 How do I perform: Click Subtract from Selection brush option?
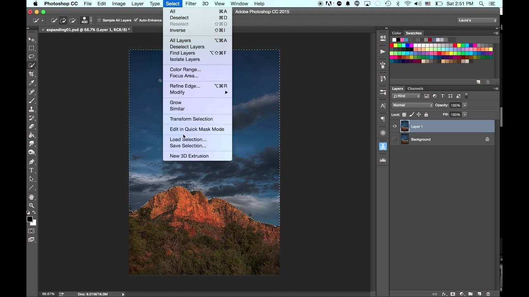[x=73, y=20]
